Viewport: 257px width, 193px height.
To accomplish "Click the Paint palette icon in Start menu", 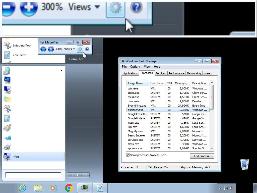I will [x=7, y=128].
